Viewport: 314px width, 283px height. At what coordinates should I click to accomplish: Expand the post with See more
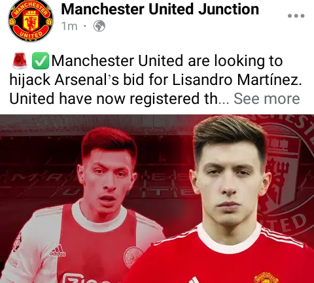click(x=267, y=99)
